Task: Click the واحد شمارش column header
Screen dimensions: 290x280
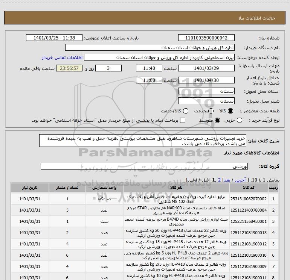Action: click(x=104, y=188)
